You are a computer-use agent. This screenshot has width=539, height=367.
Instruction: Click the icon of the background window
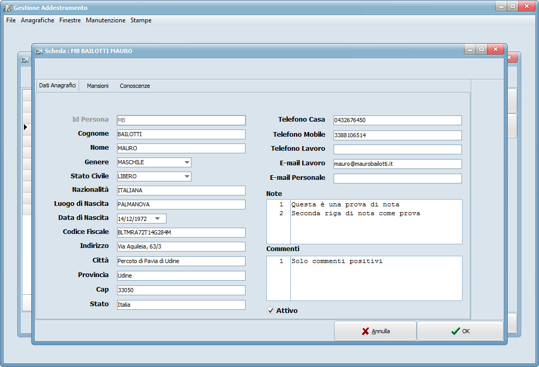click(x=25, y=60)
